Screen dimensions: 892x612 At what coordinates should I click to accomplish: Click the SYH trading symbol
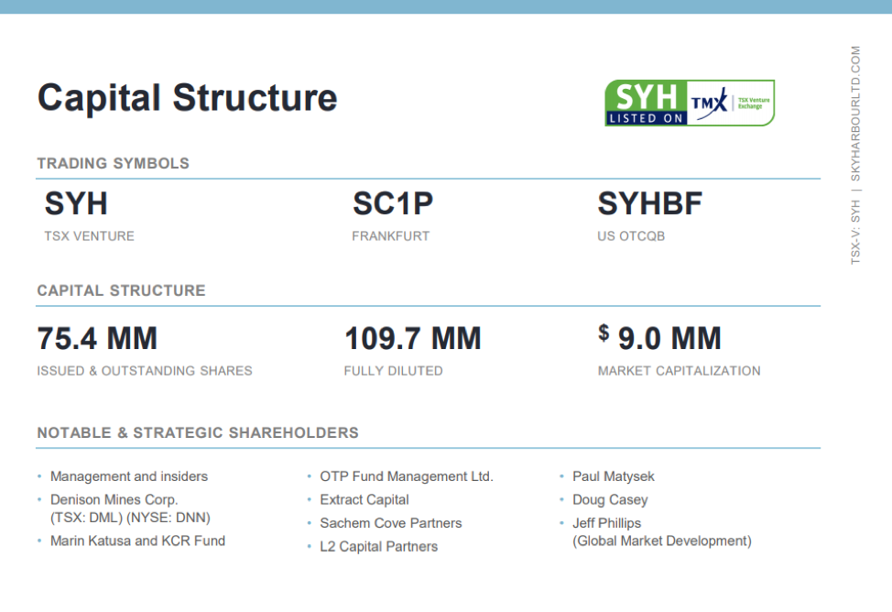pos(76,203)
